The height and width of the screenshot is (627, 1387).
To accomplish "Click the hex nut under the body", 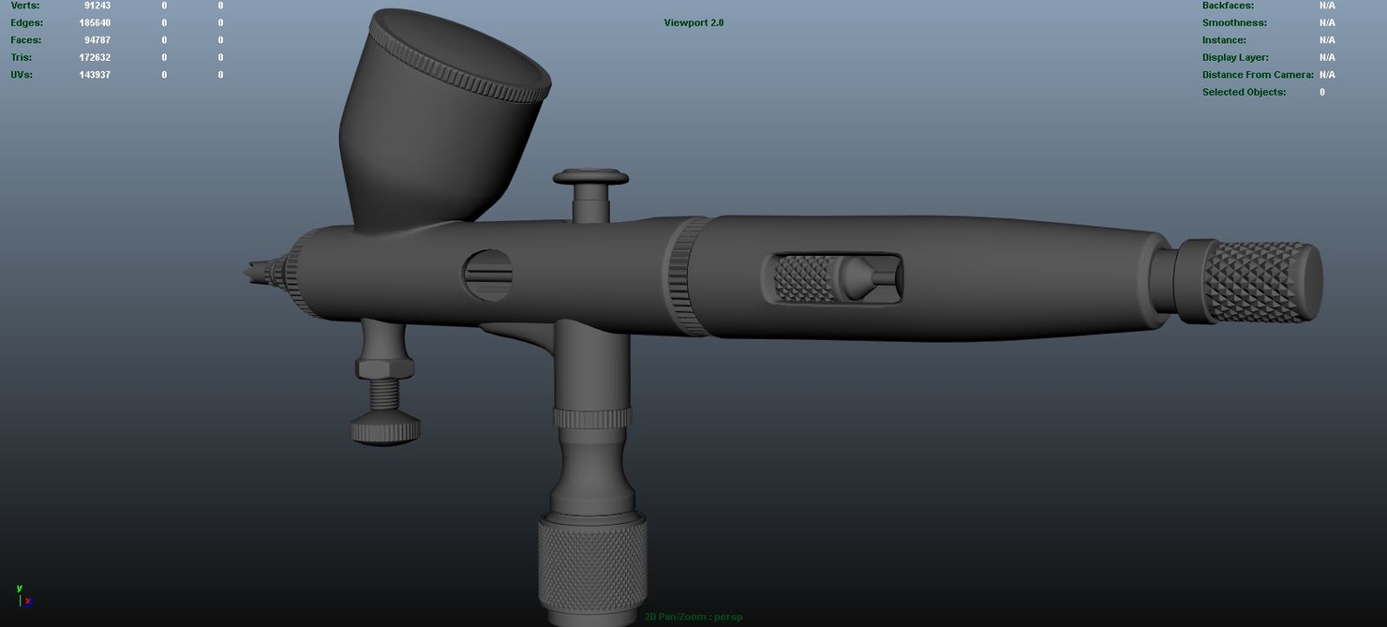I will [384, 366].
